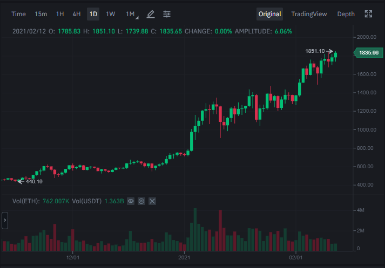385x268 pixels.
Task: Click the current price label 1835.66
Action: tap(368, 53)
